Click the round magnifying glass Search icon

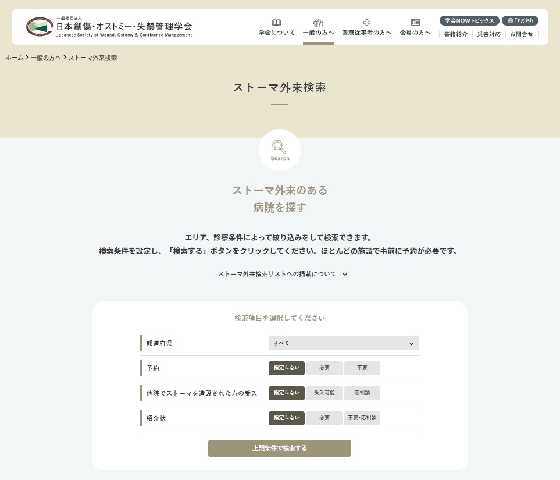pyautogui.click(x=280, y=150)
